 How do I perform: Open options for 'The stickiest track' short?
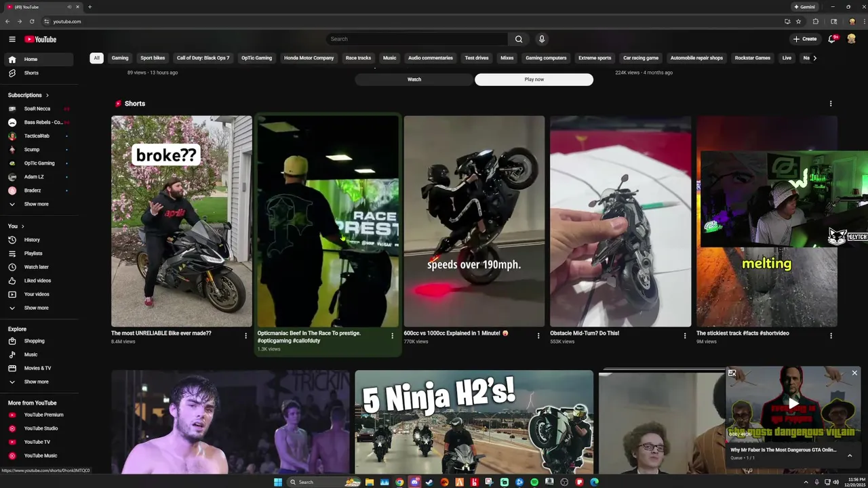click(831, 335)
